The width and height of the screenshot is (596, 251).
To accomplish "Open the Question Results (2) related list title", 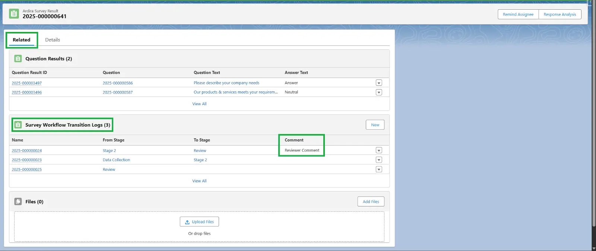I will click(x=49, y=59).
